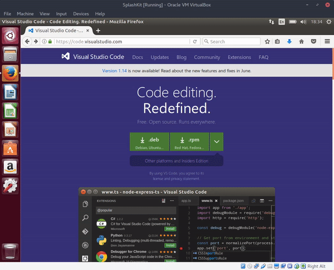
Task: Click the Firefox forward arrow button
Action: [x=36, y=41]
